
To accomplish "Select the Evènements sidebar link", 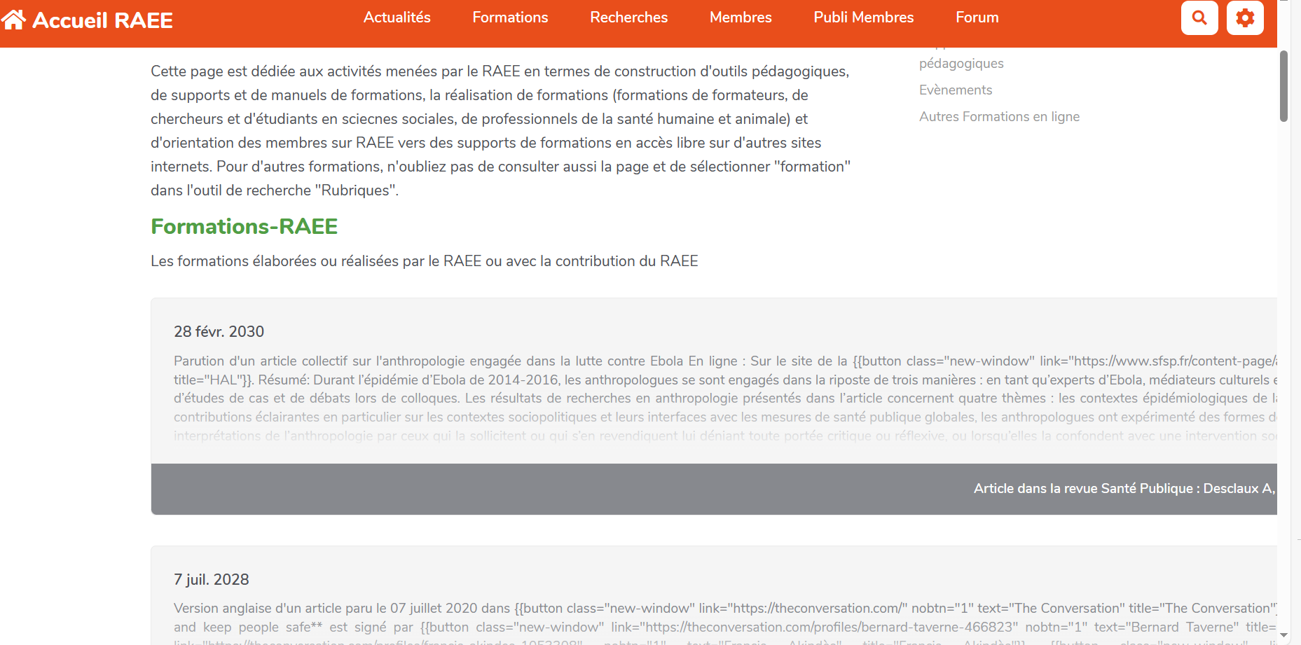I will click(956, 90).
